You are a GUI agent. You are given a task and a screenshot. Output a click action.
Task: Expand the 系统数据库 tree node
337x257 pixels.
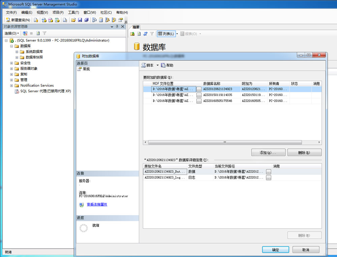[17, 52]
